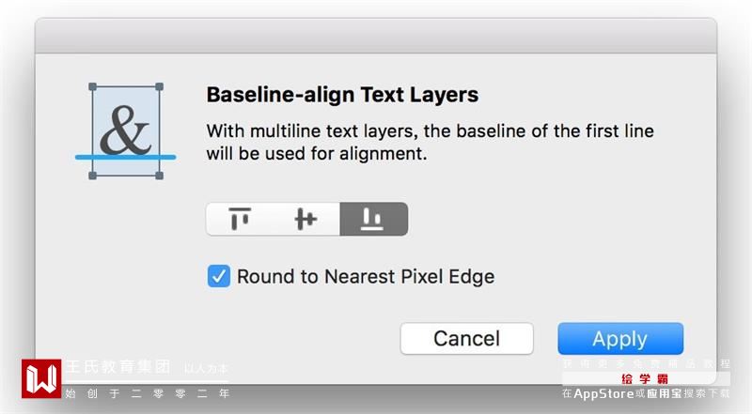This screenshot has width=752, height=414.
Task: Click top-right handle of ampersand icon
Action: [x=158, y=87]
